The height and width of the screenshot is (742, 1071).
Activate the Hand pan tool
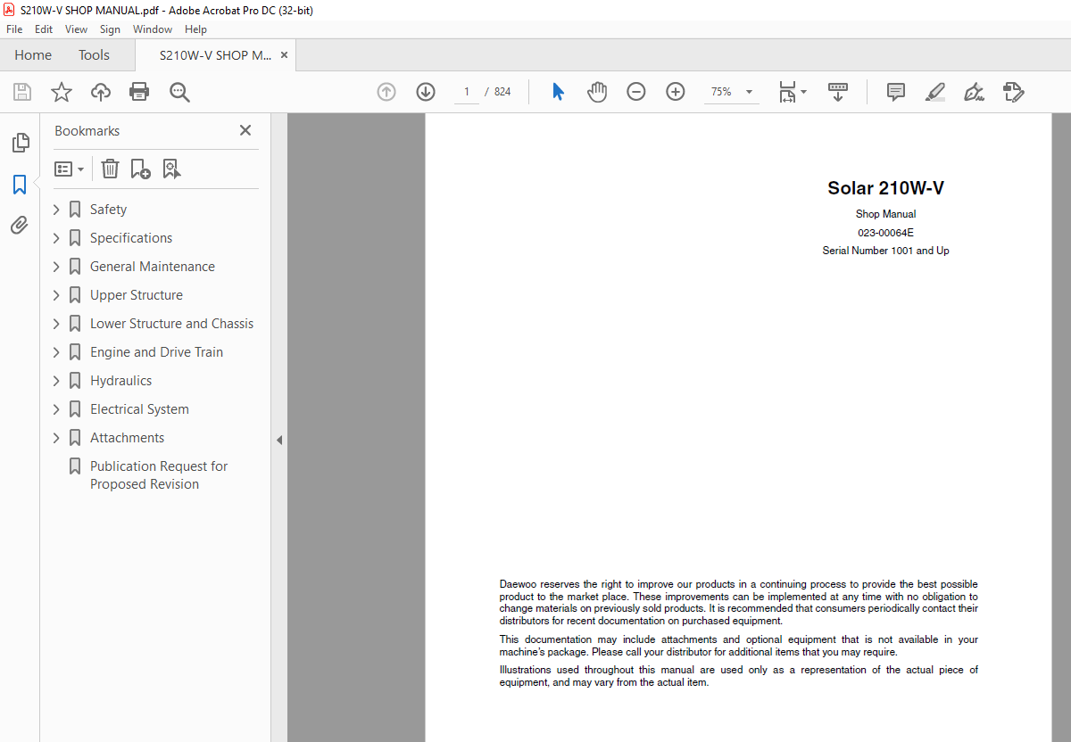pos(597,92)
